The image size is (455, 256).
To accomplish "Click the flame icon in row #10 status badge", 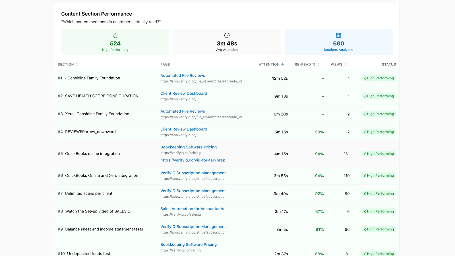I will click(x=365, y=253).
